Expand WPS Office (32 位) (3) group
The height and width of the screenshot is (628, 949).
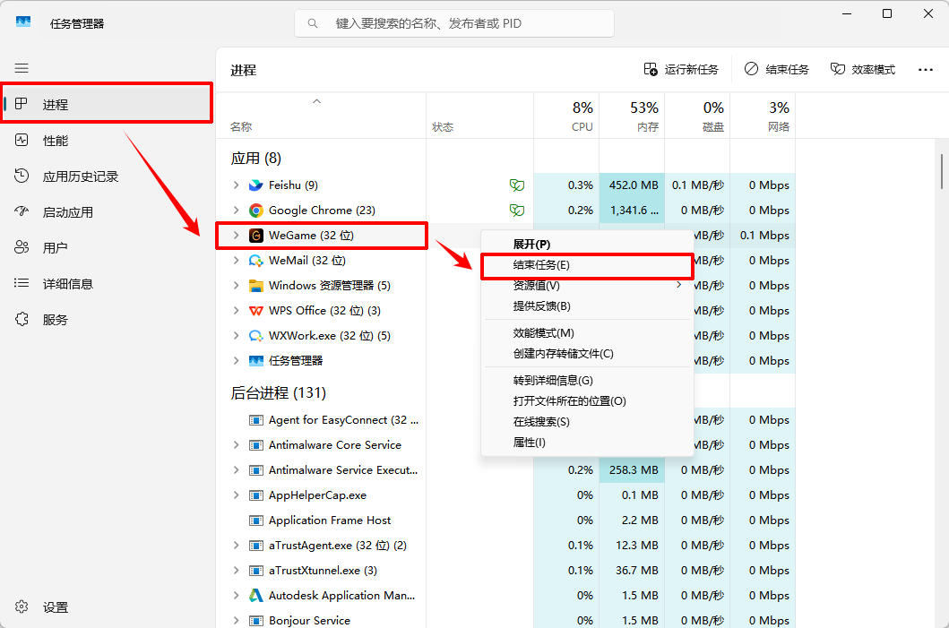point(236,310)
